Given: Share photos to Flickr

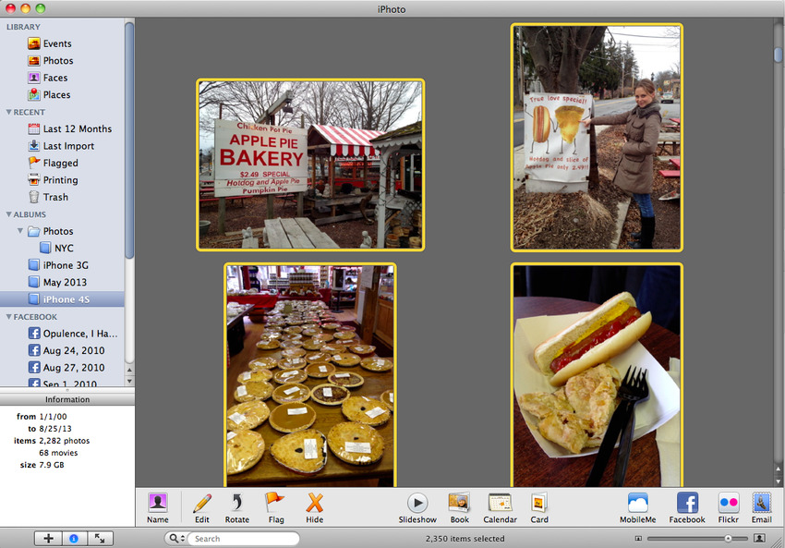Looking at the screenshot, I should [728, 507].
